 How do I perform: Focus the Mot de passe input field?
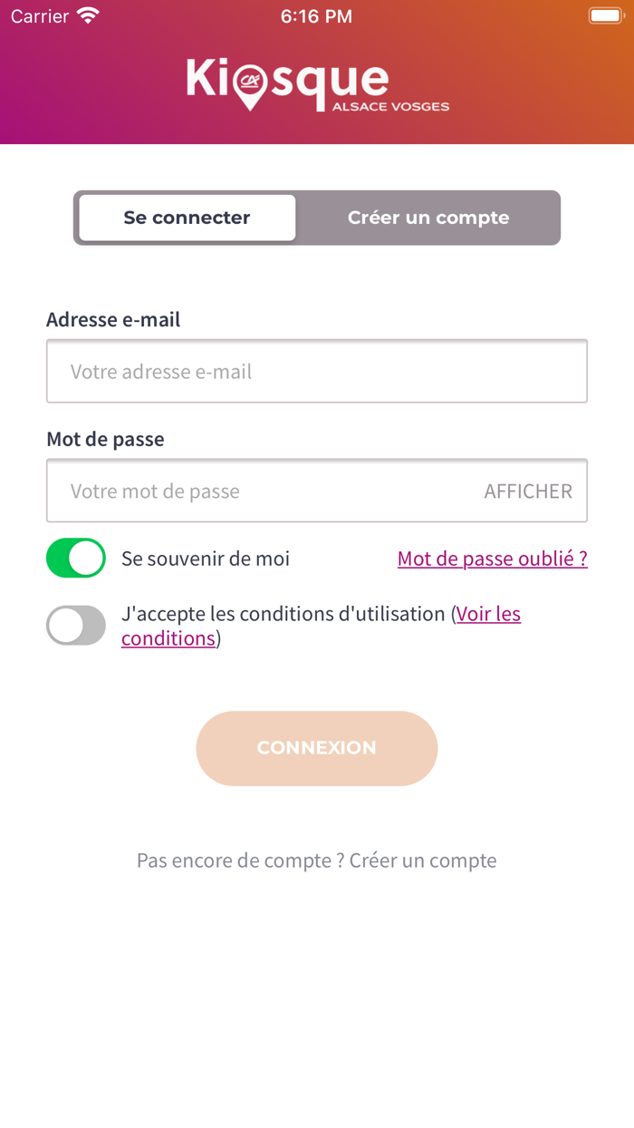(x=263, y=491)
